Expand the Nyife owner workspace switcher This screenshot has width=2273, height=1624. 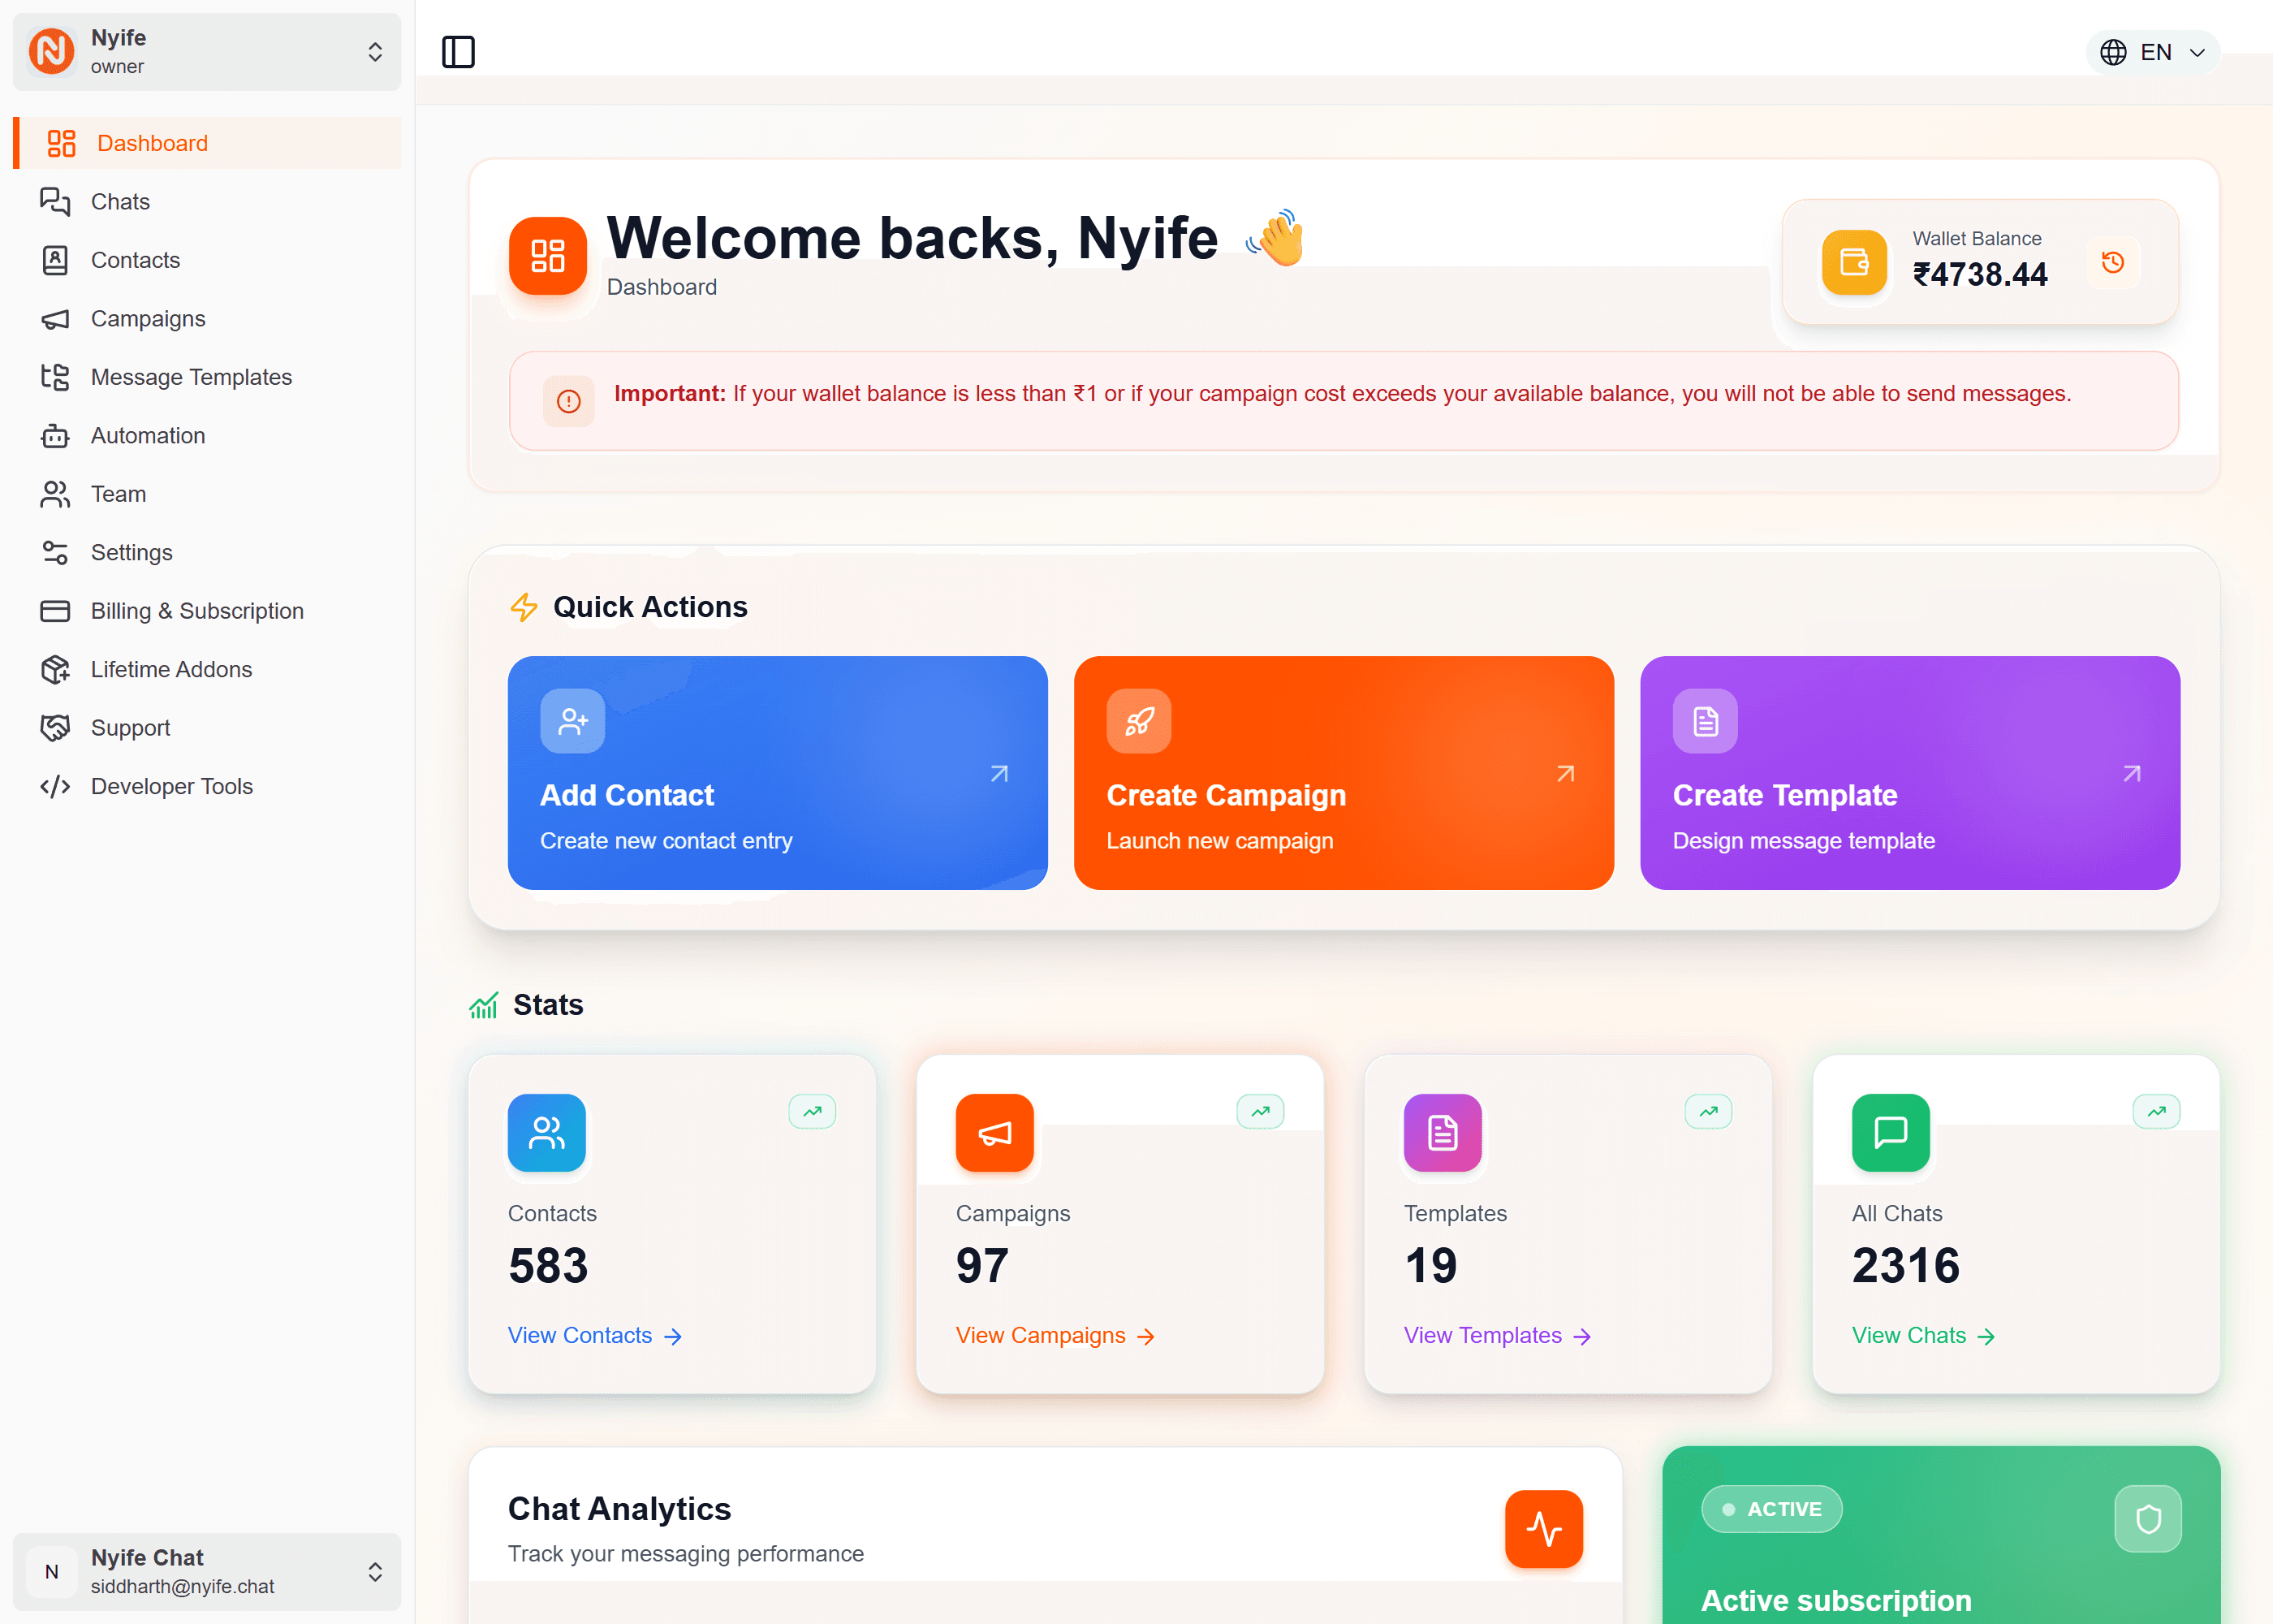[375, 51]
